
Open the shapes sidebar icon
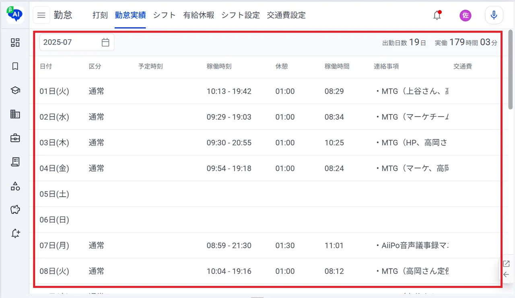click(x=15, y=186)
